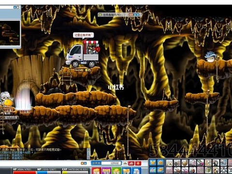The image size is (232, 174).
Task: Click the red cash shop main button
Action: pyautogui.click(x=96, y=171)
